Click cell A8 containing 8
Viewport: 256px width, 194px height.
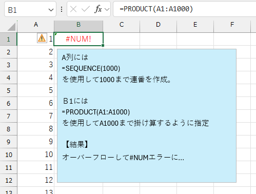(36, 129)
